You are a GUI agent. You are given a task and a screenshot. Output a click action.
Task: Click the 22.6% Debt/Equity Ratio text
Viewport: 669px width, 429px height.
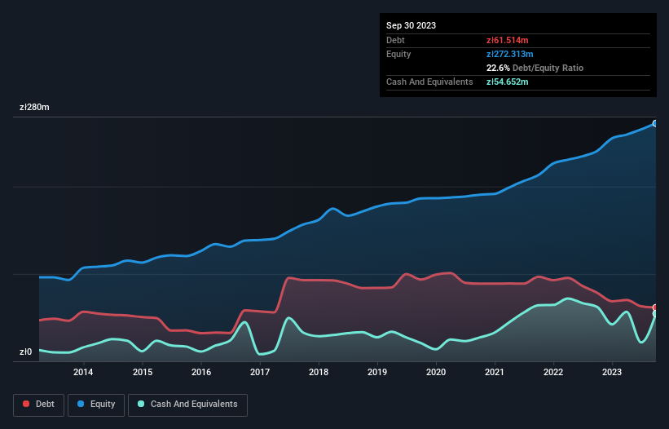[535, 68]
